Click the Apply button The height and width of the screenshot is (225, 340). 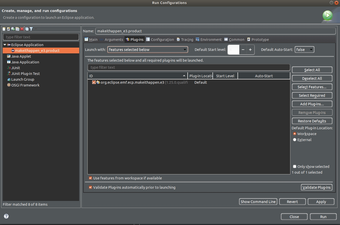pyautogui.click(x=321, y=202)
